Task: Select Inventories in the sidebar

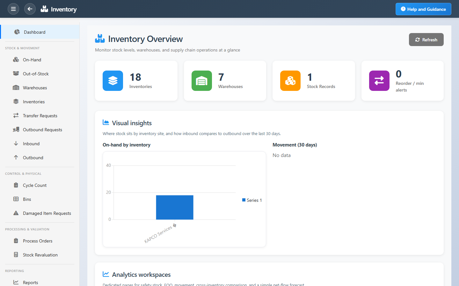Action: pyautogui.click(x=40, y=102)
